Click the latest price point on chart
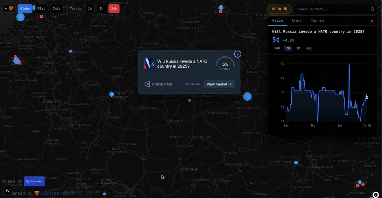The width and height of the screenshot is (382, 198). [367, 98]
